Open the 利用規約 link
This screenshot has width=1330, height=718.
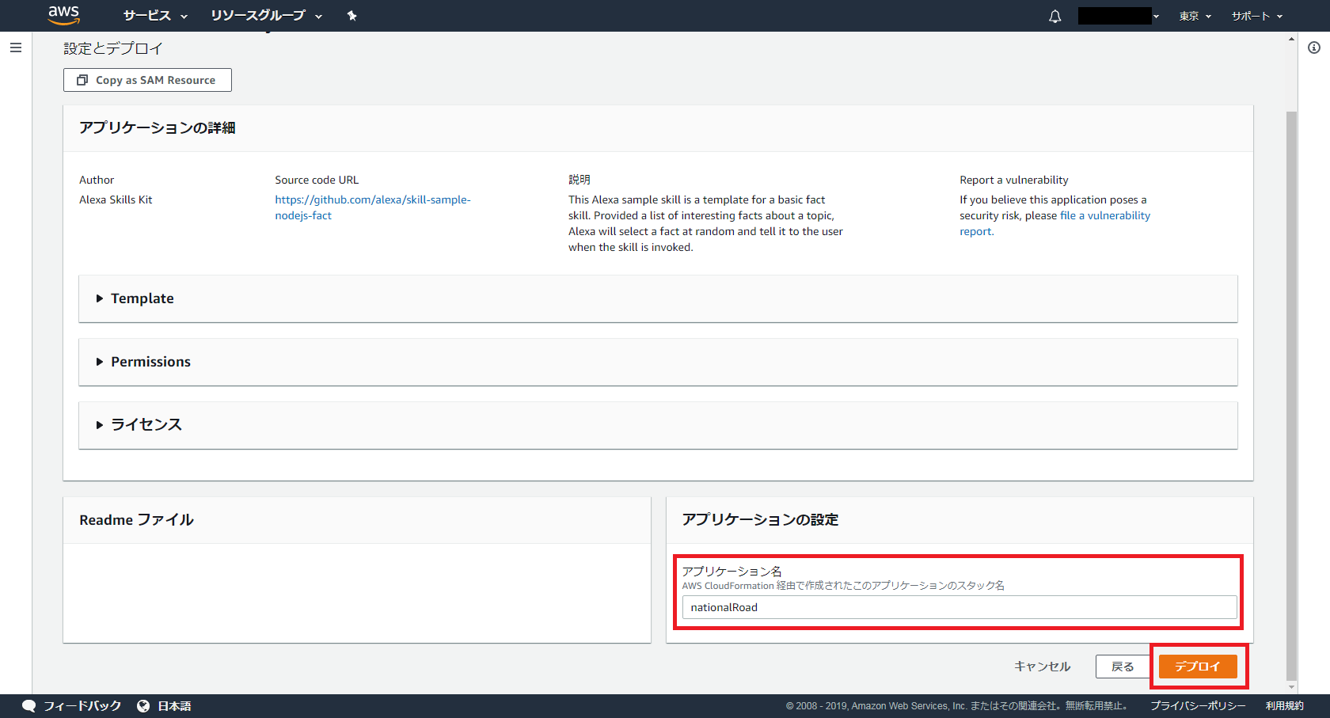[x=1284, y=705]
